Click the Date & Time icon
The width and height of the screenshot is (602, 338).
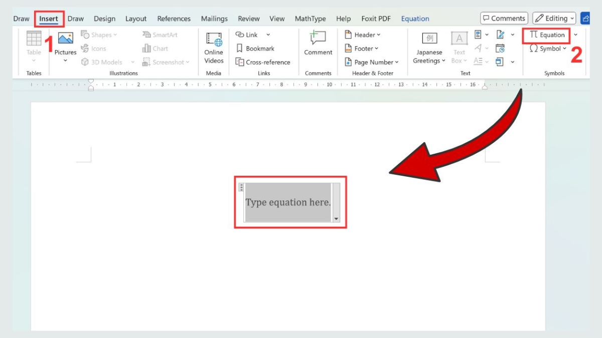coord(500,49)
